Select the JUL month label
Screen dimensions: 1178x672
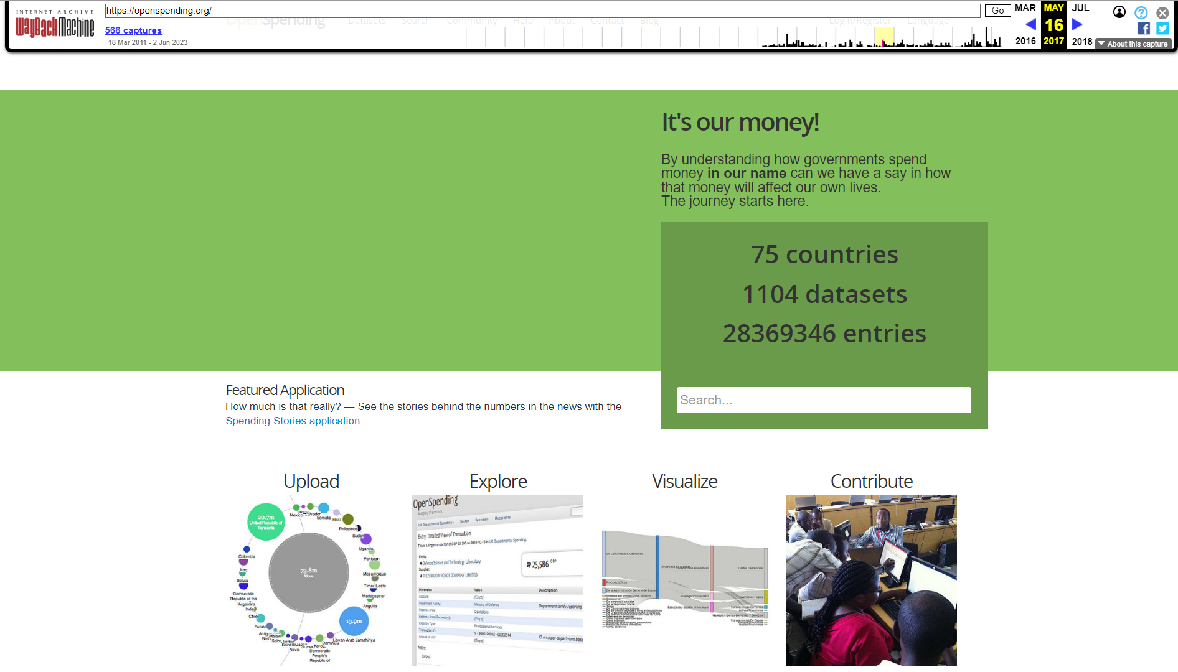point(1080,8)
